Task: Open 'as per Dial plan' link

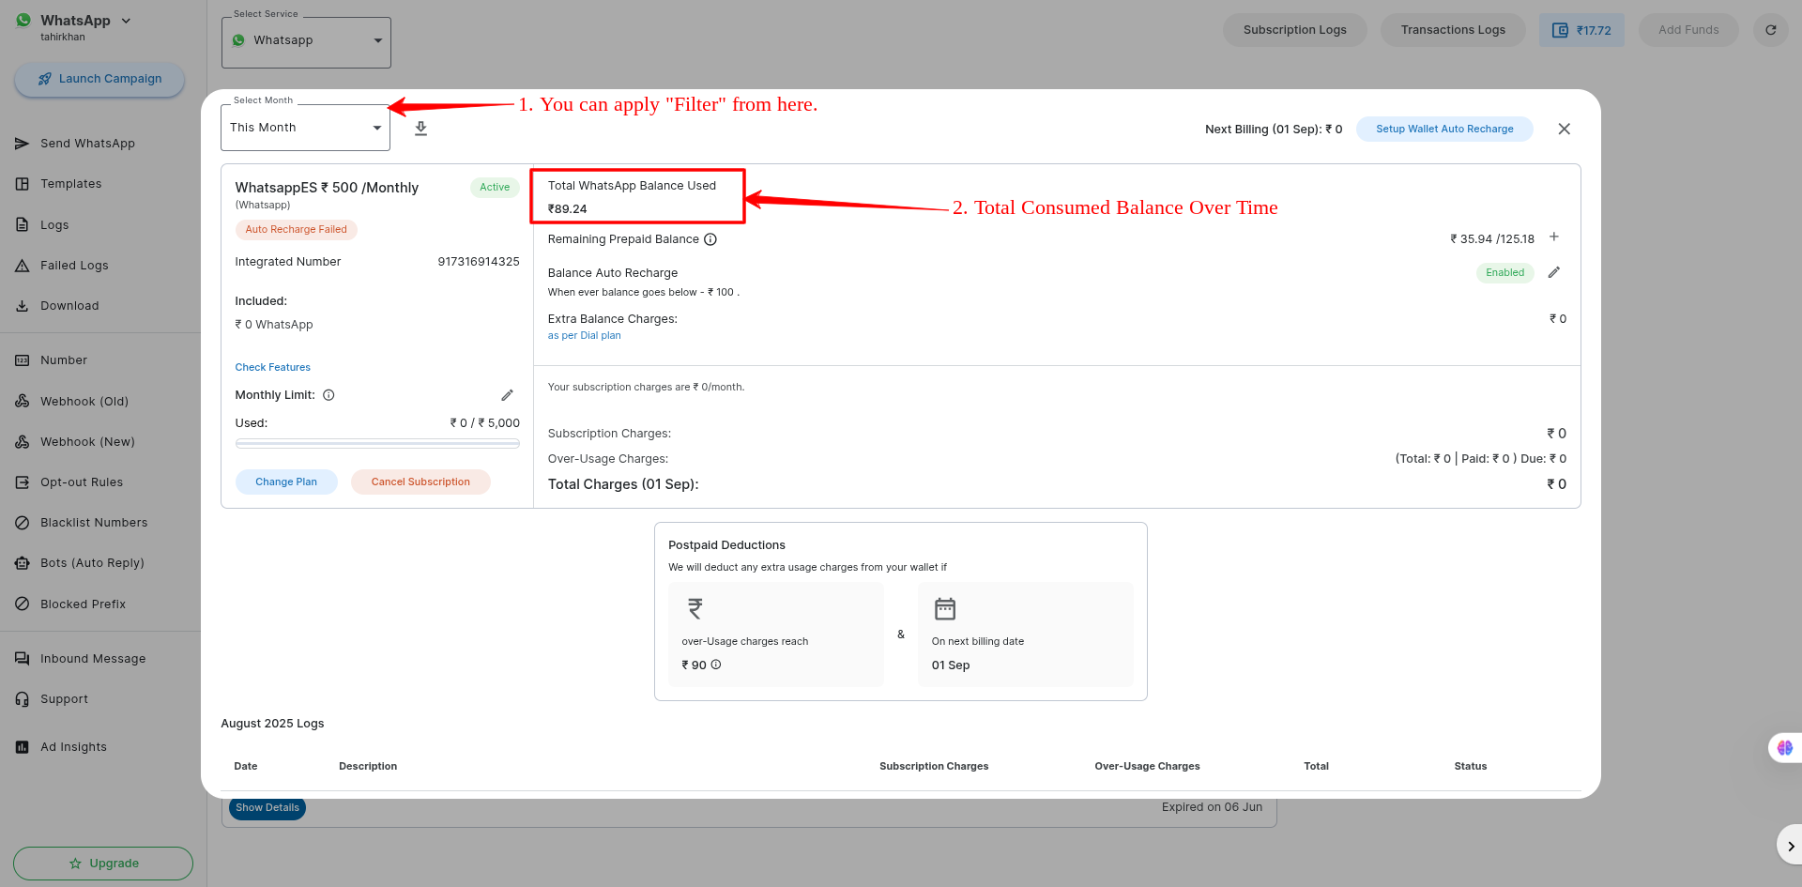Action: 584,335
